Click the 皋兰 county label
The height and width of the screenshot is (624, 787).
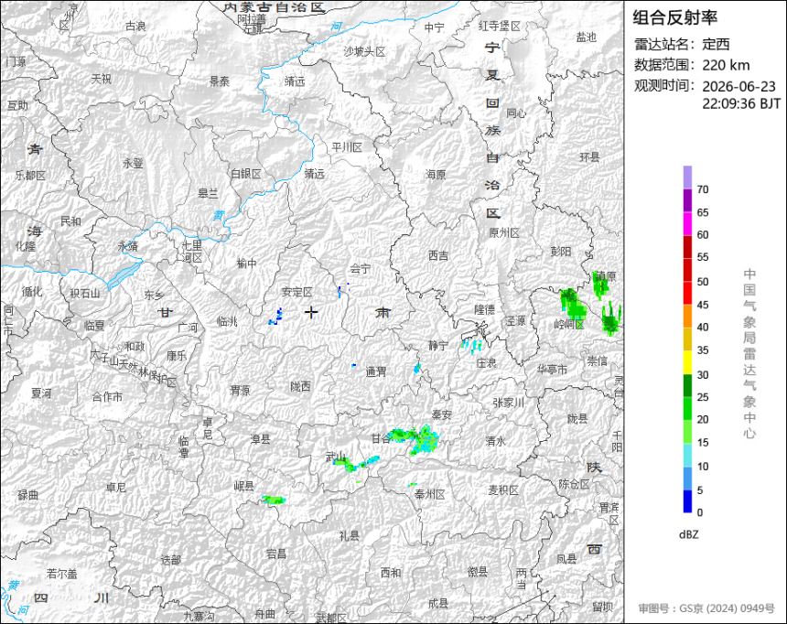(x=209, y=193)
